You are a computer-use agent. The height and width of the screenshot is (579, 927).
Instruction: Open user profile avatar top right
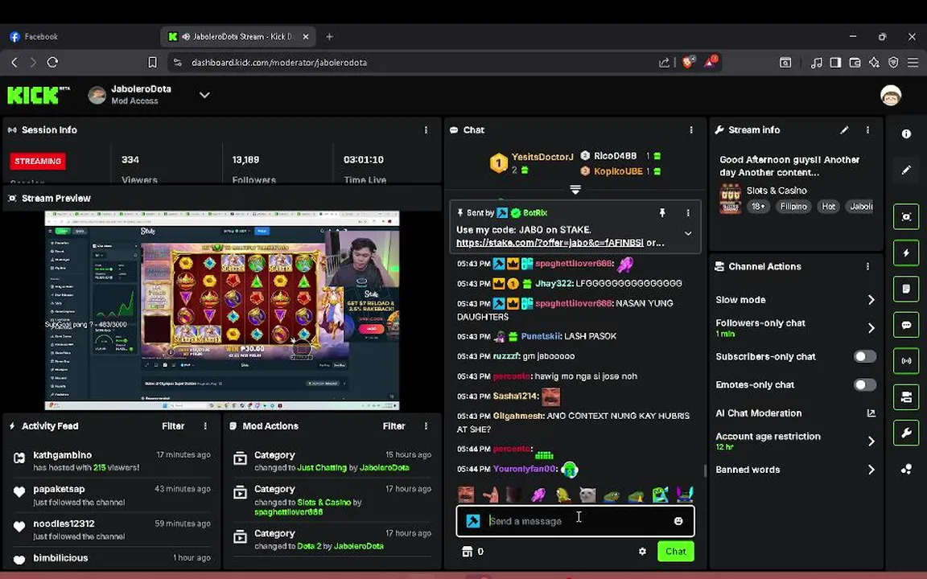point(890,95)
